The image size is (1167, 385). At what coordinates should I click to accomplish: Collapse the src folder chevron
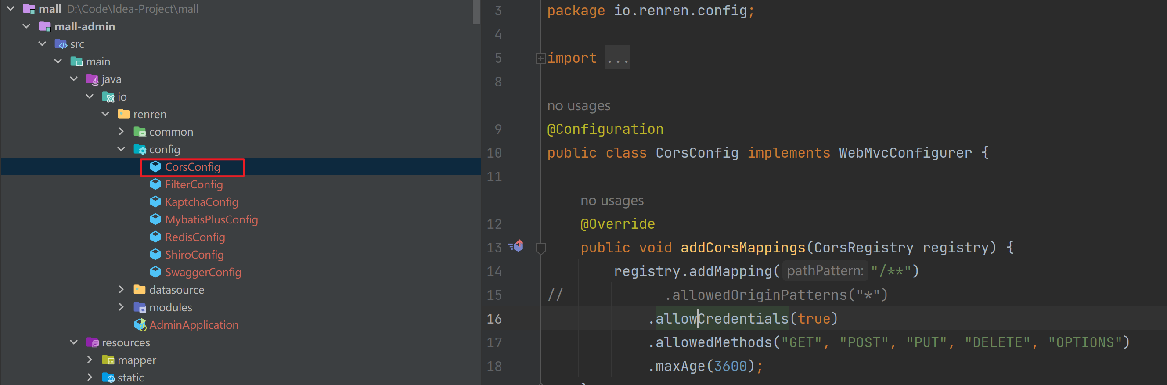coord(43,44)
